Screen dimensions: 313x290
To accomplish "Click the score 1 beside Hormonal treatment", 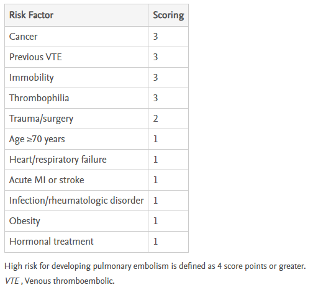I will point(155,242).
